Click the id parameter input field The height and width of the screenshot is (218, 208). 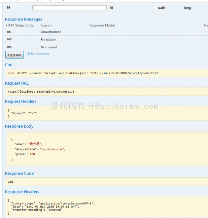pyautogui.click(x=69, y=8)
